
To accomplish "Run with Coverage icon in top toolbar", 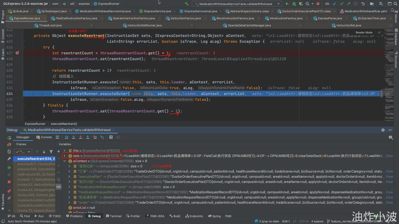I will pos(301,4).
